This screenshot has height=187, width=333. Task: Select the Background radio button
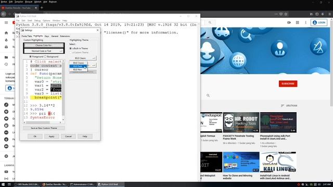(51, 57)
